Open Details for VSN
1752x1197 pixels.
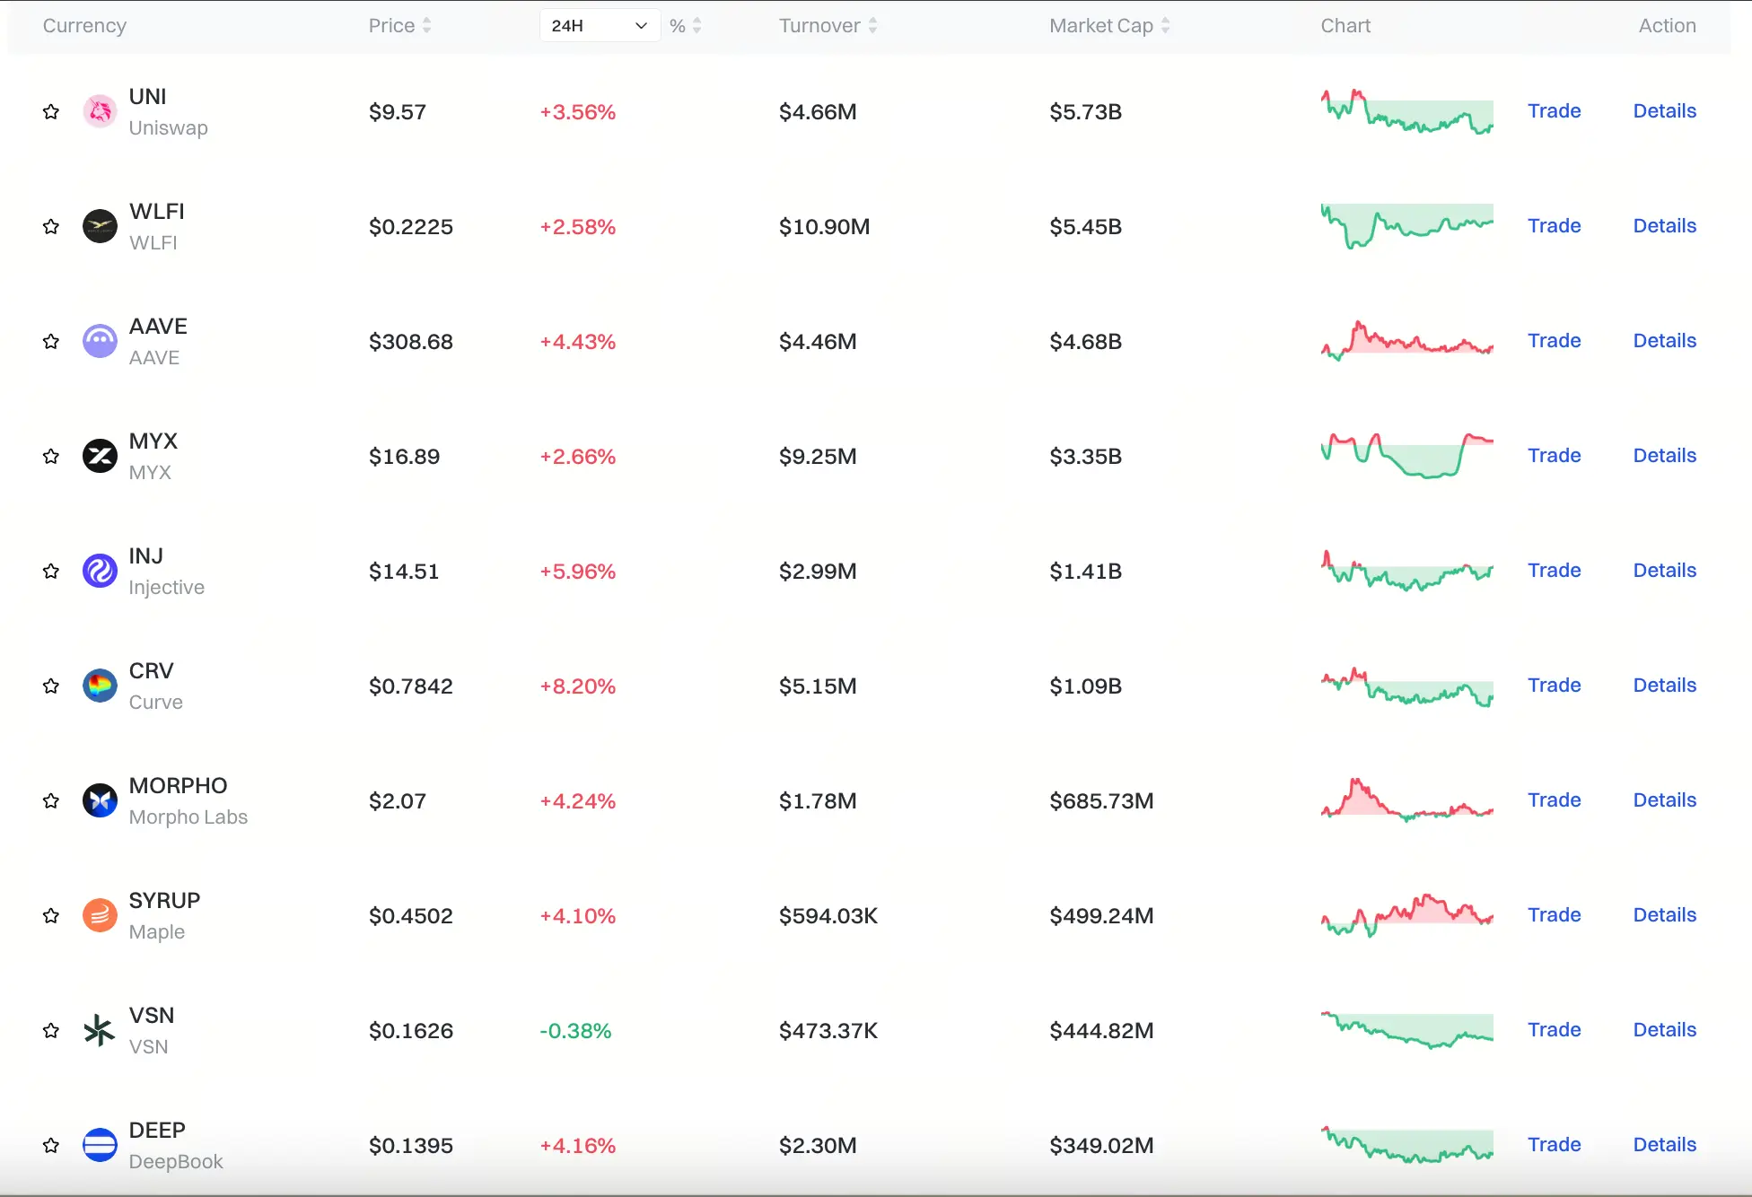[1664, 1030]
